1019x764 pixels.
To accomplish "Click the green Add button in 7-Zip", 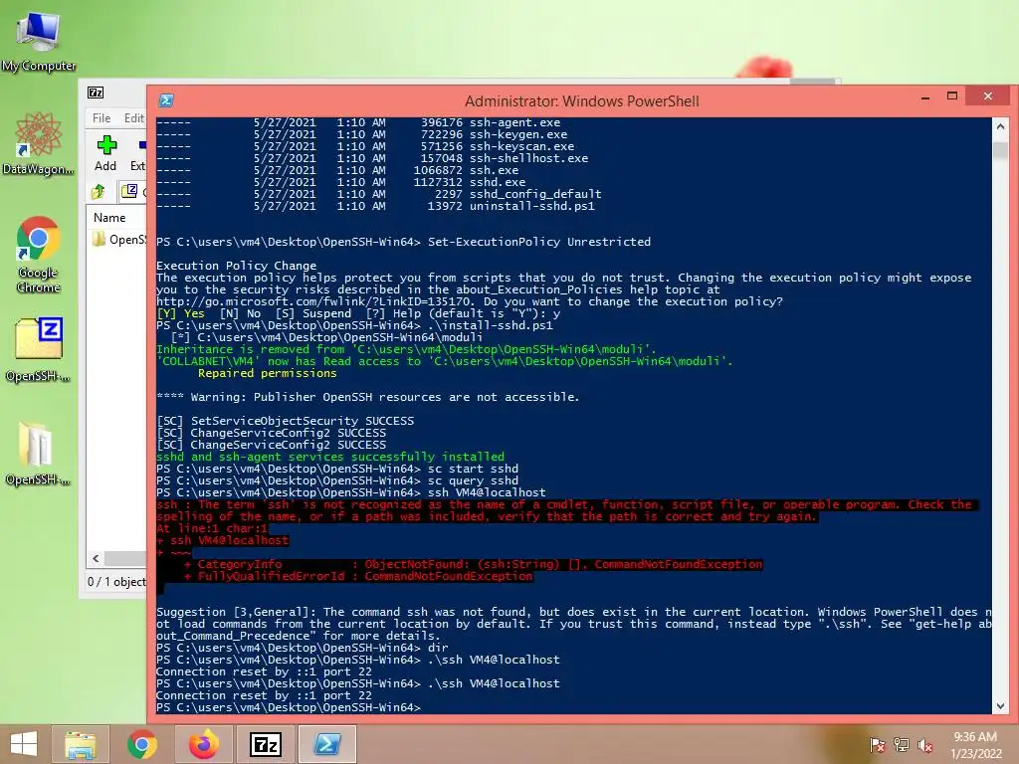I will coord(105,153).
